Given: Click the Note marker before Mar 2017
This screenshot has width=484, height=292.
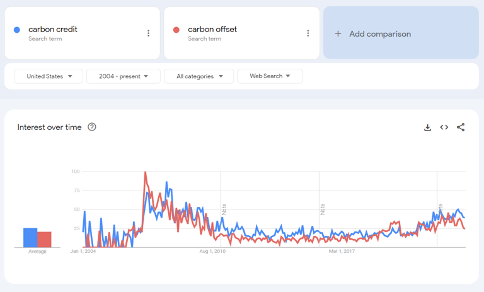Looking at the screenshot, I should click(322, 209).
